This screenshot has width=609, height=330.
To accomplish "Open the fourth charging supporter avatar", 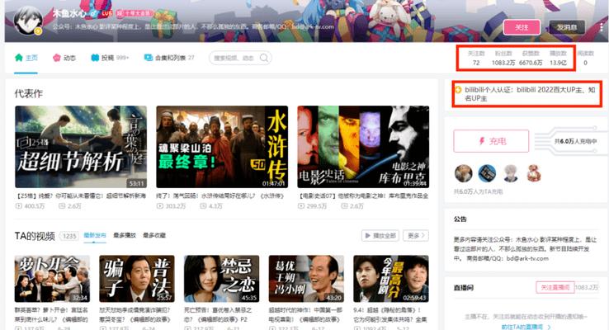I will point(535,173).
